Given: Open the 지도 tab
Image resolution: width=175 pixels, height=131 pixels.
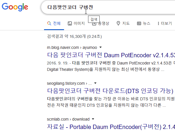Looking at the screenshot, I should tap(123, 23).
